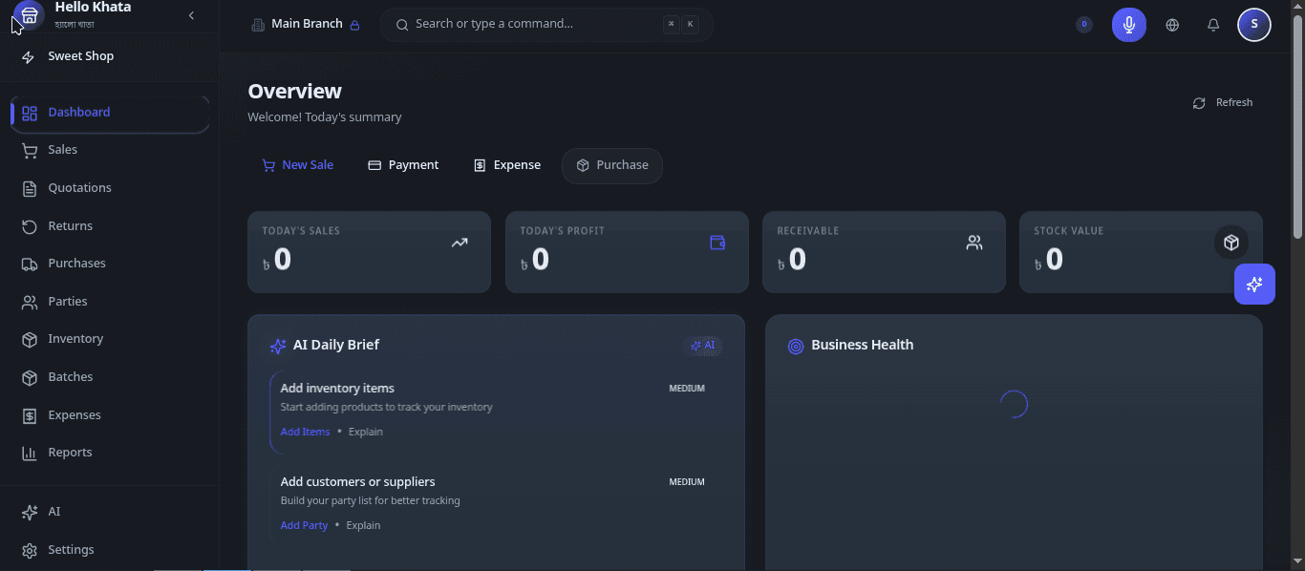
Task: Toggle the AI badge on AI Daily Brief
Action: [704, 346]
